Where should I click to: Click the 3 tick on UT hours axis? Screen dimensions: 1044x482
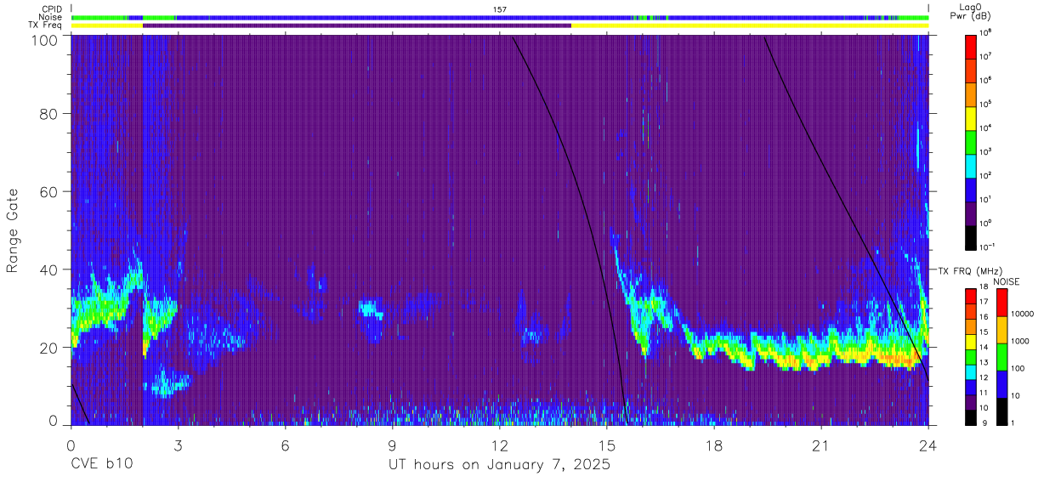tap(178, 445)
